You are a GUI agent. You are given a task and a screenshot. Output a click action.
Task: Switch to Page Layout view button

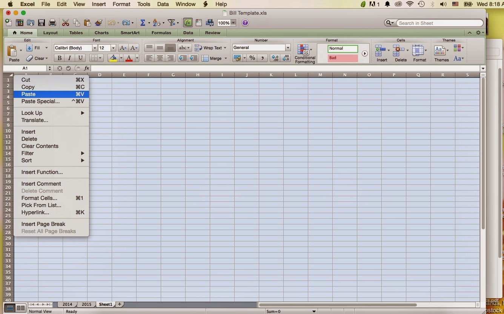click(21, 308)
